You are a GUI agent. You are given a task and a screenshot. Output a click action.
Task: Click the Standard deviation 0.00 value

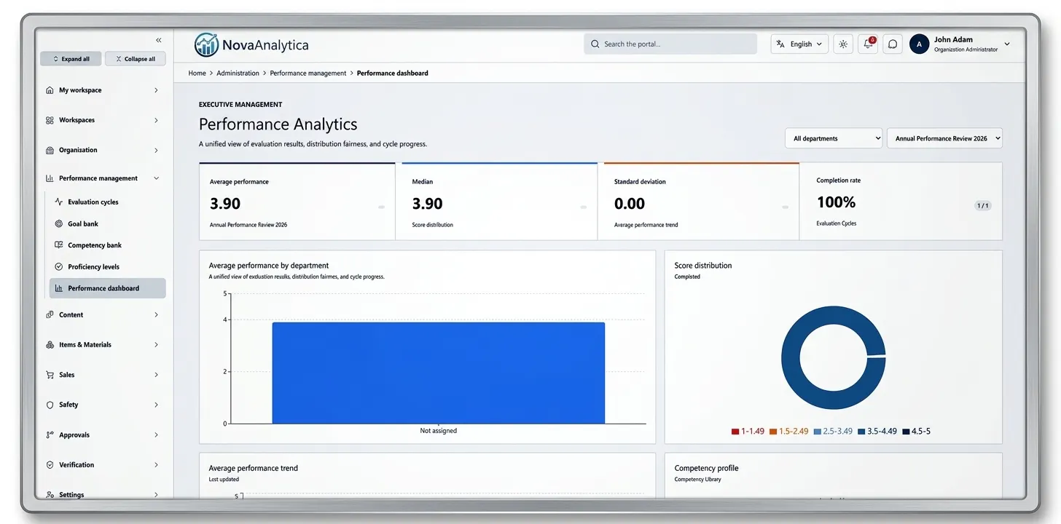pos(630,204)
